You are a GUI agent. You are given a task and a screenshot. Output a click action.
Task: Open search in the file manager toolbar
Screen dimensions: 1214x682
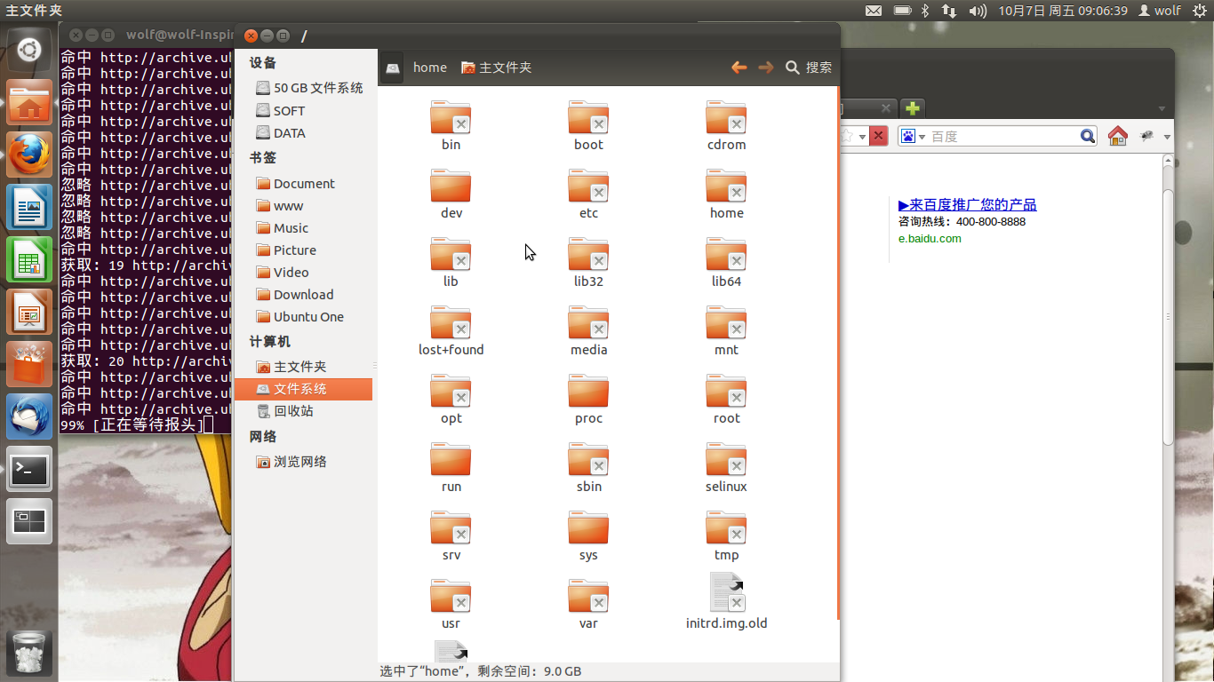(x=809, y=67)
